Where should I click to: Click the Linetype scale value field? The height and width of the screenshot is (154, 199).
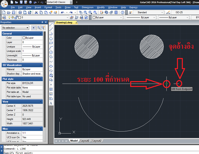pyautogui.click(x=32, y=51)
